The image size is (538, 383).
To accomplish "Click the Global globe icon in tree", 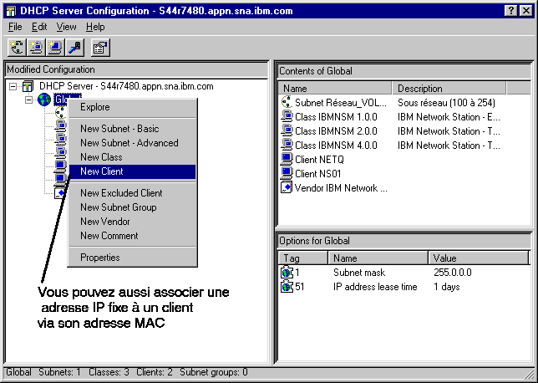I will point(44,100).
